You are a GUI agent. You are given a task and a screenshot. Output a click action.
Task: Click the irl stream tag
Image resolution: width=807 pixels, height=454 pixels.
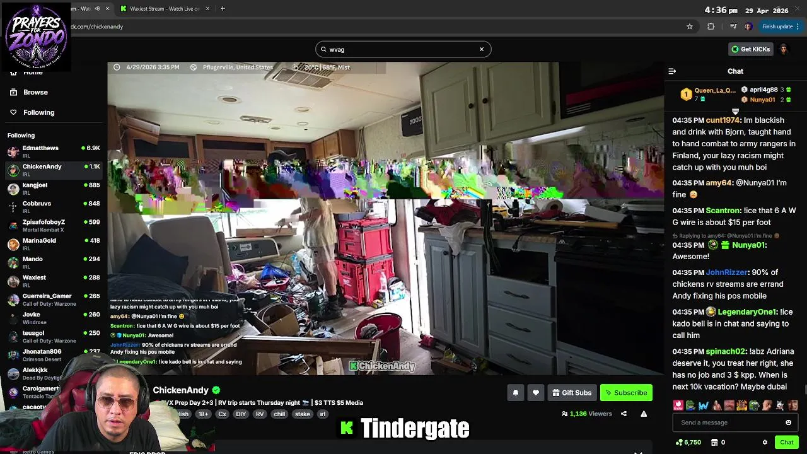tap(322, 414)
